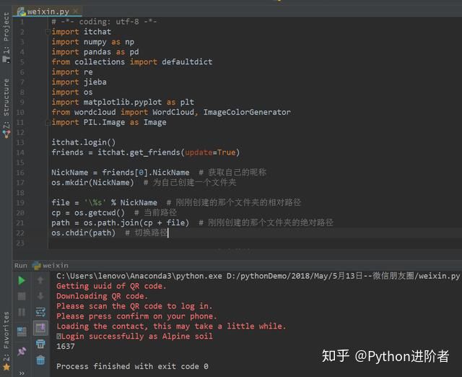Click 'update=True' argument in get_friends
Viewport: 462px width, 377px height.
click(x=210, y=152)
